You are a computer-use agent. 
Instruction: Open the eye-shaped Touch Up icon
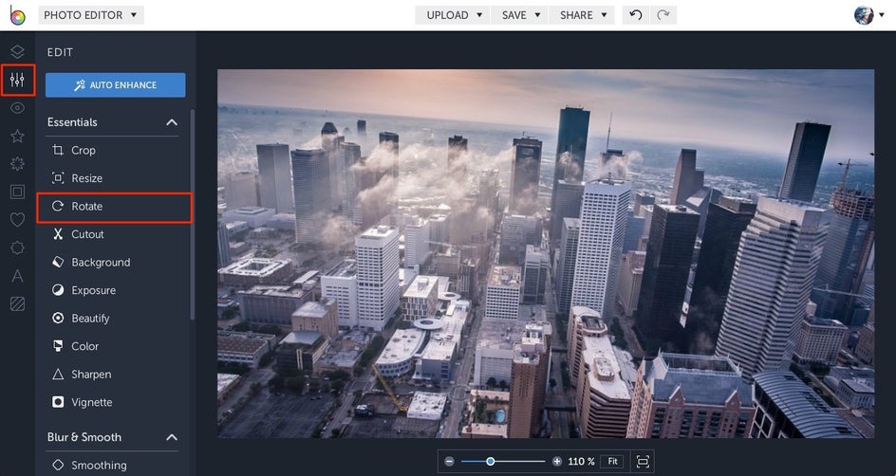pyautogui.click(x=17, y=108)
